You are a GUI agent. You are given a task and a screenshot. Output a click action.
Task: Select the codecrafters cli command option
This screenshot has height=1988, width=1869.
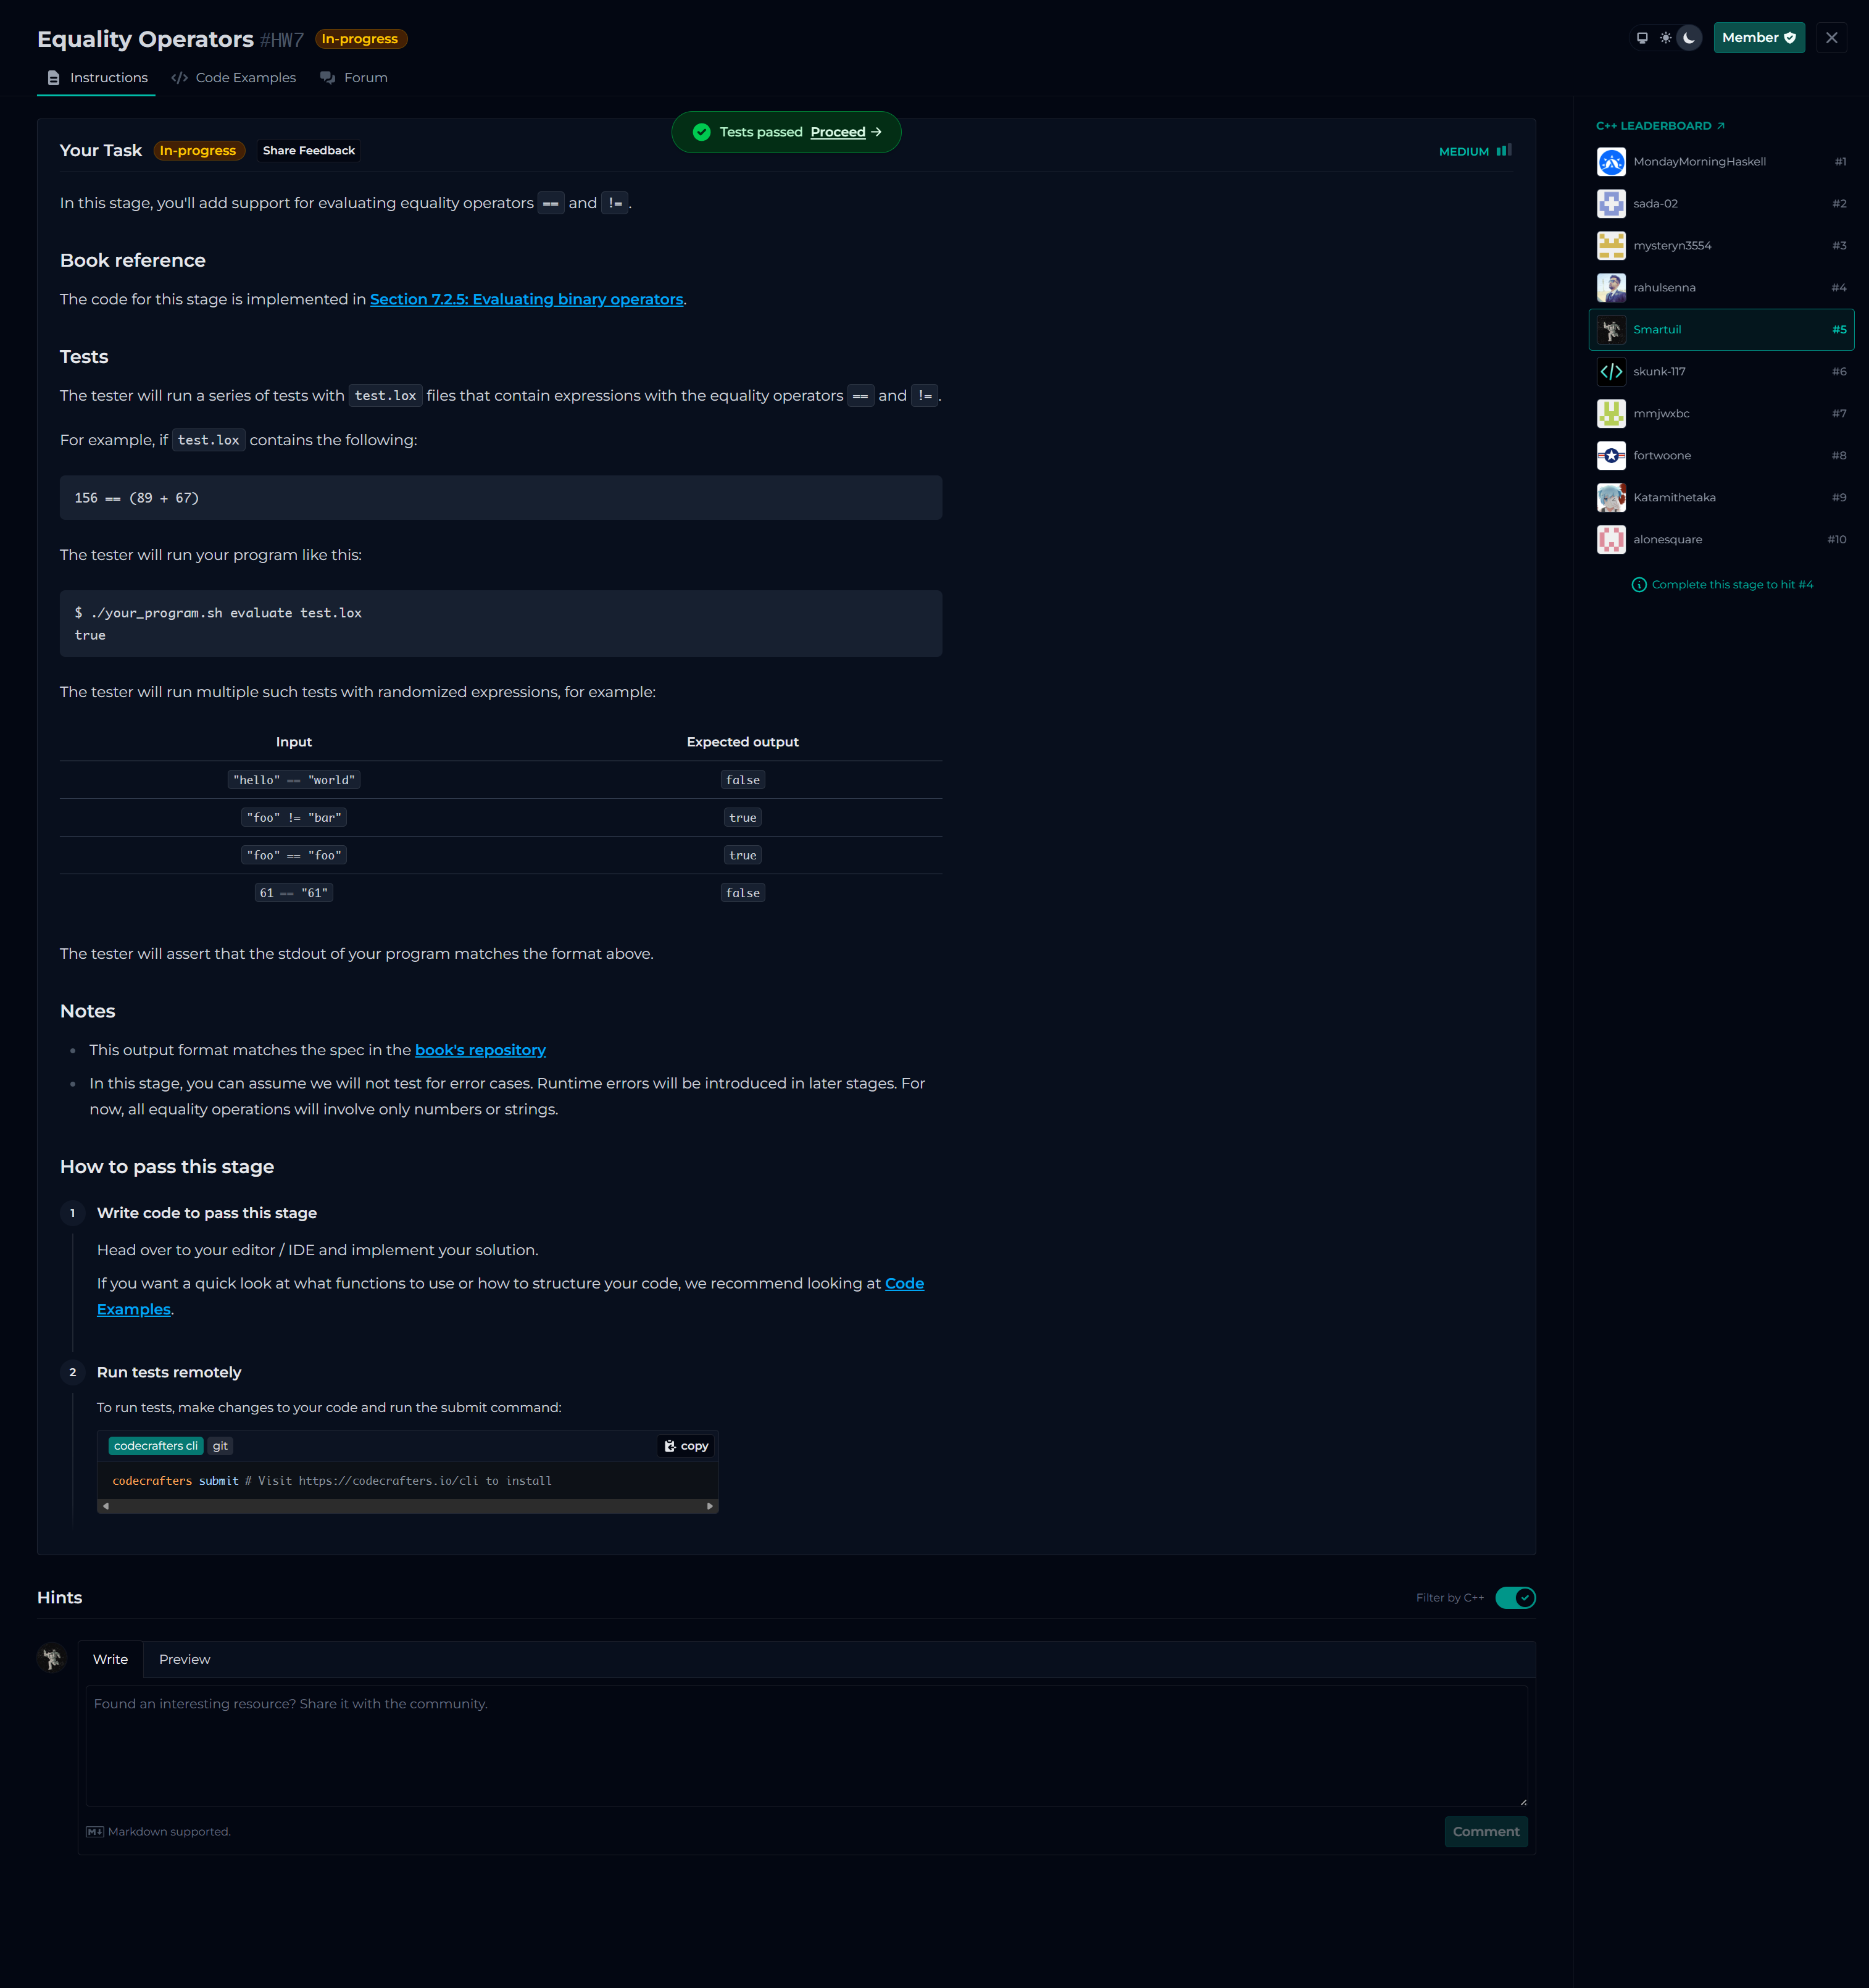pyautogui.click(x=155, y=1446)
